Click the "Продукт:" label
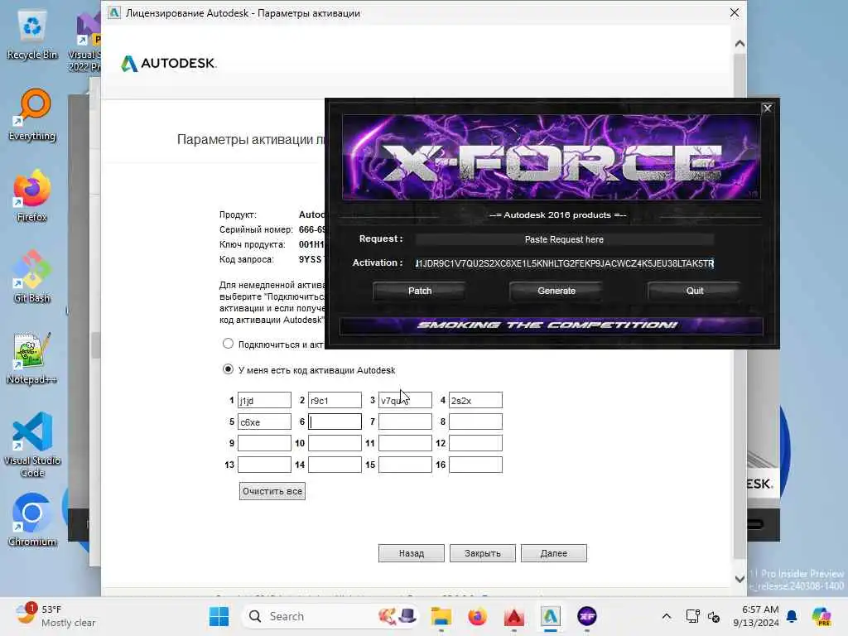 tap(238, 214)
